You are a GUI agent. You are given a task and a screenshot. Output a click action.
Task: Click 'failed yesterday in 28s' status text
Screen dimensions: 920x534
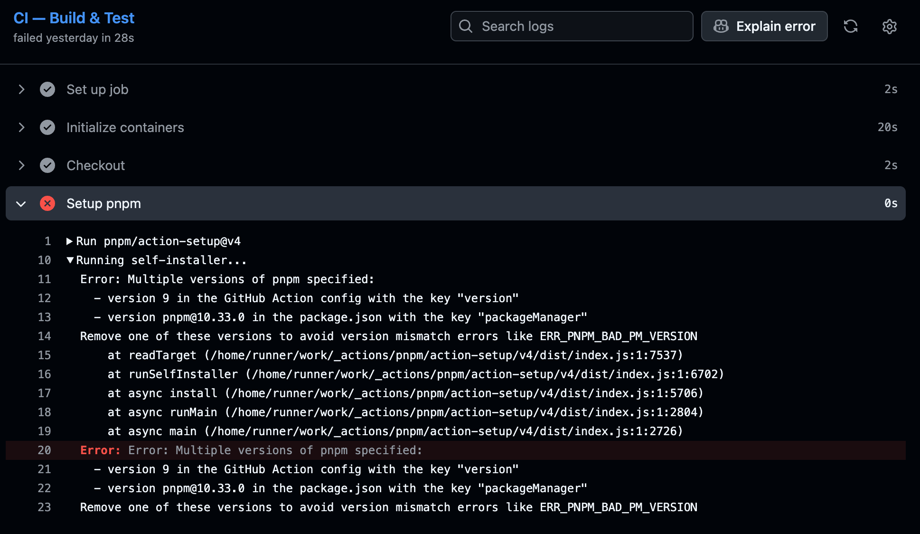coord(74,38)
